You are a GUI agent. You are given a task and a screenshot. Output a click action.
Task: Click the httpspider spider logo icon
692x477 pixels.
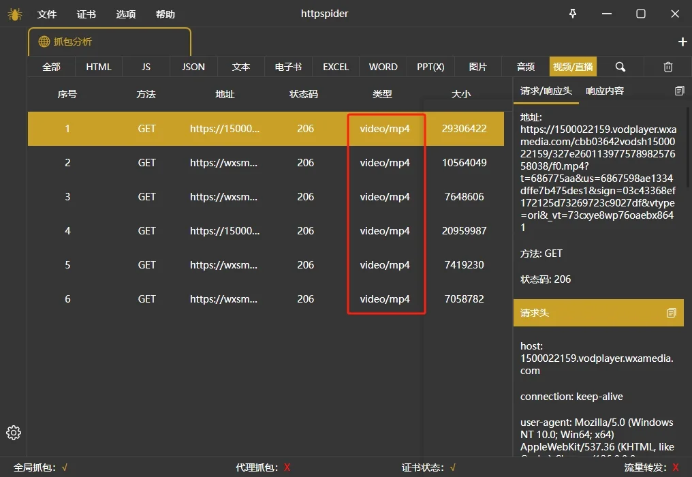click(x=14, y=14)
